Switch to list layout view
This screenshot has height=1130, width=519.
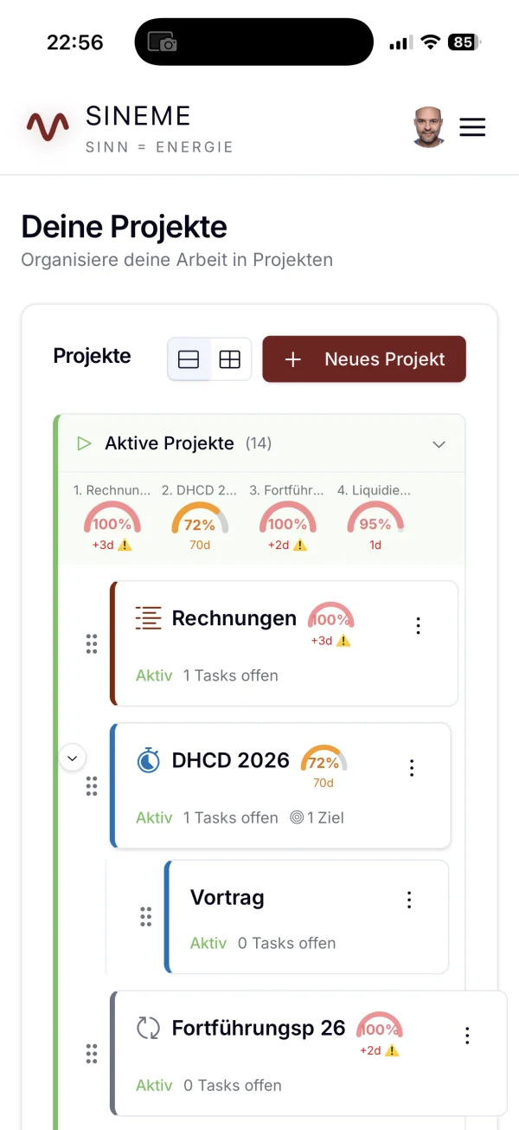click(x=189, y=359)
